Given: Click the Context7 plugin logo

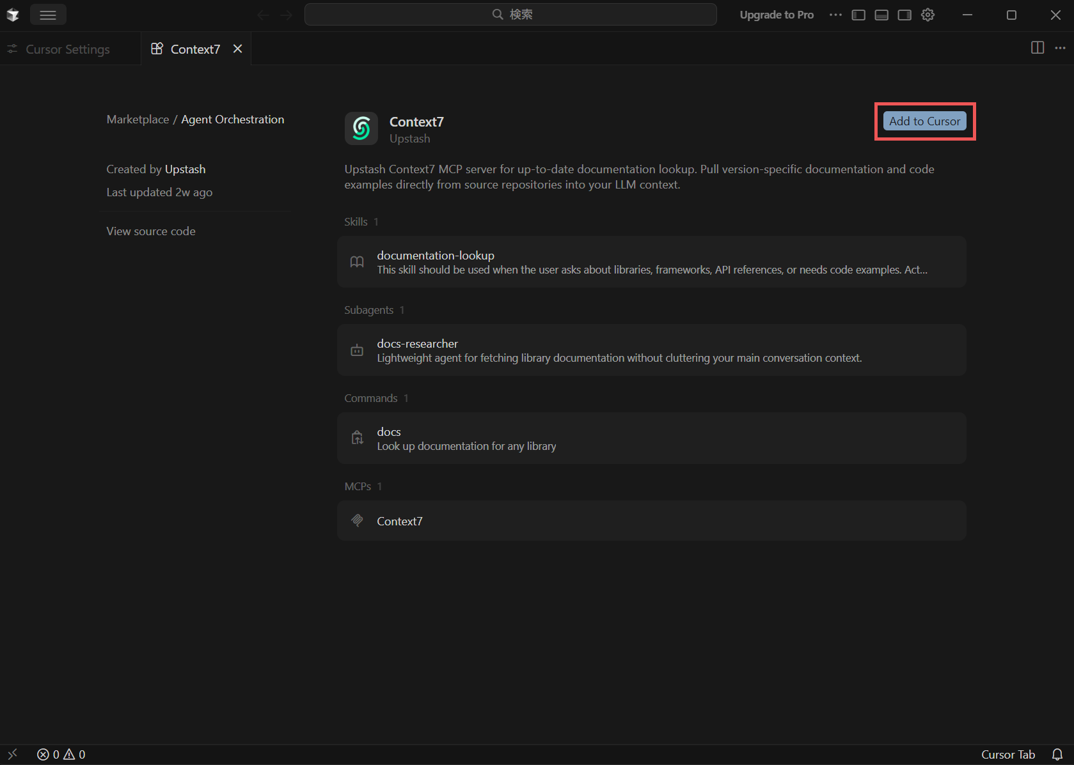Looking at the screenshot, I should [x=361, y=128].
